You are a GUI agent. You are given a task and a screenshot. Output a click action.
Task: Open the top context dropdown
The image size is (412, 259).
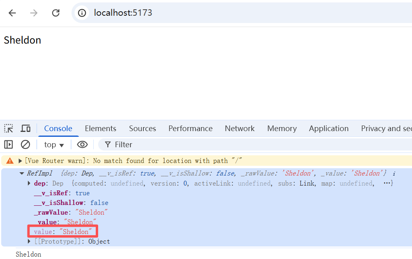pyautogui.click(x=54, y=144)
